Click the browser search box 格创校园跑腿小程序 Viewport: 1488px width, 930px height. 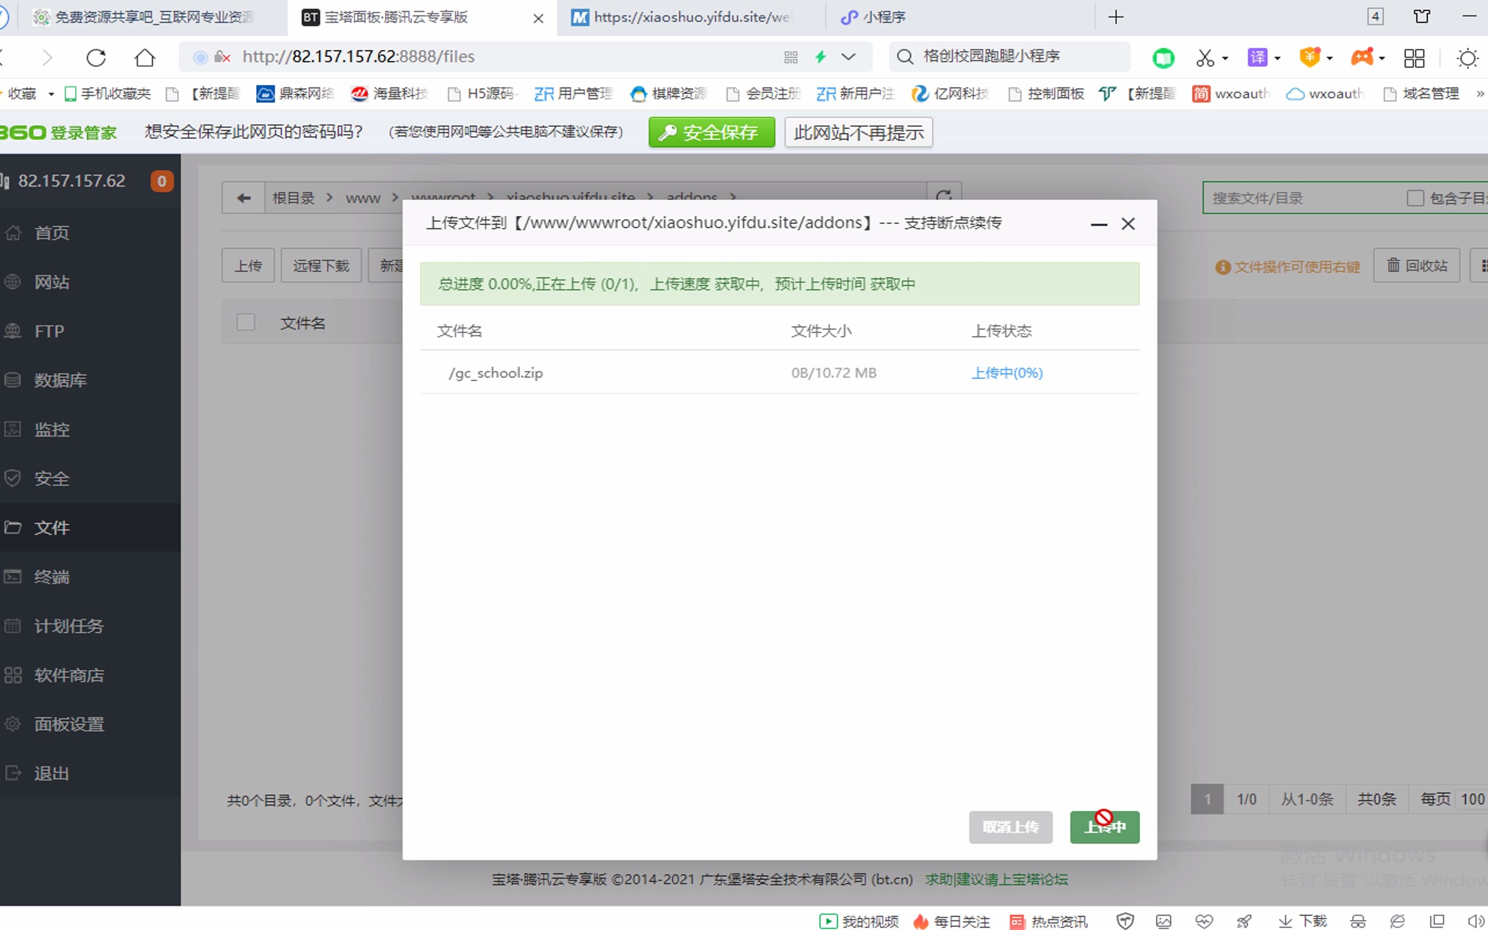pos(1010,56)
